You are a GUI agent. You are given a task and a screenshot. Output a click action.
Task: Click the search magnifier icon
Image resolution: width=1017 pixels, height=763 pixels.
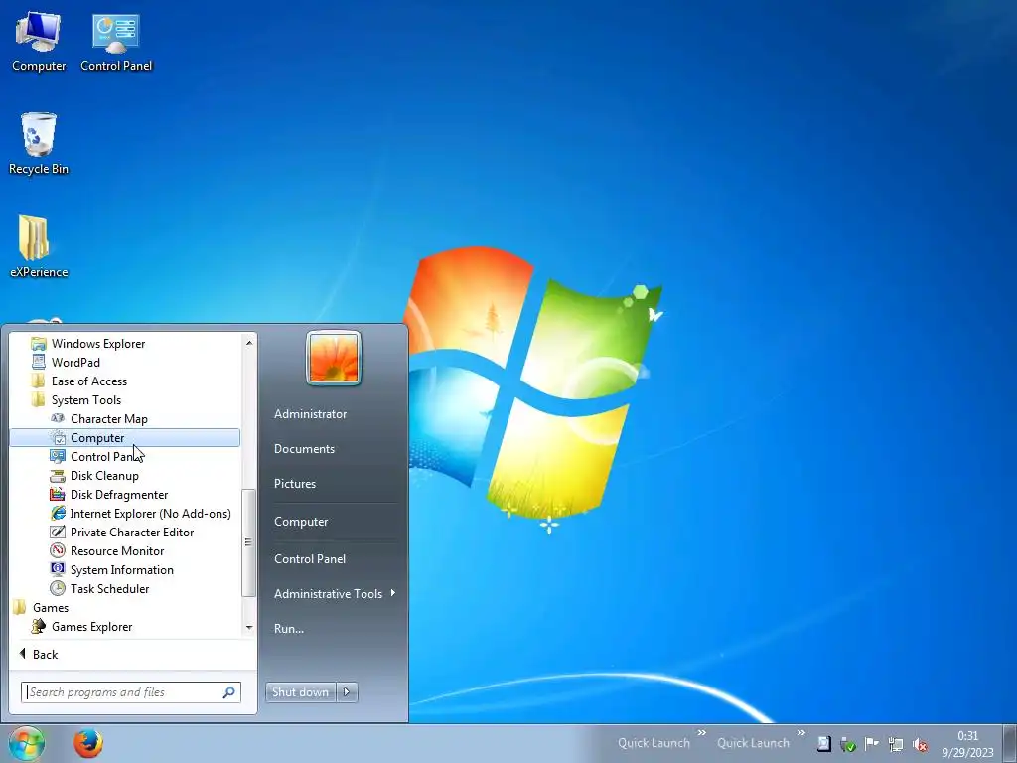click(x=229, y=692)
